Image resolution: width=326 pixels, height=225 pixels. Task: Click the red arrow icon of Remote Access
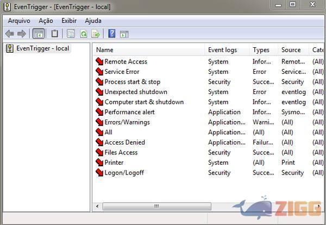(x=99, y=61)
